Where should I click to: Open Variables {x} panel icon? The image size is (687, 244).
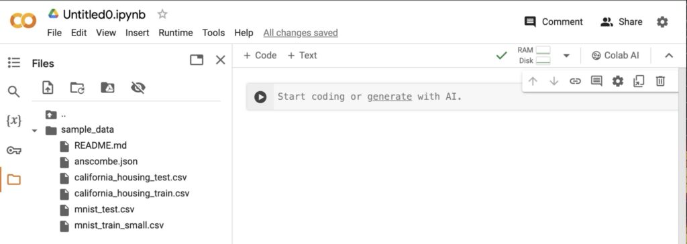click(x=14, y=121)
